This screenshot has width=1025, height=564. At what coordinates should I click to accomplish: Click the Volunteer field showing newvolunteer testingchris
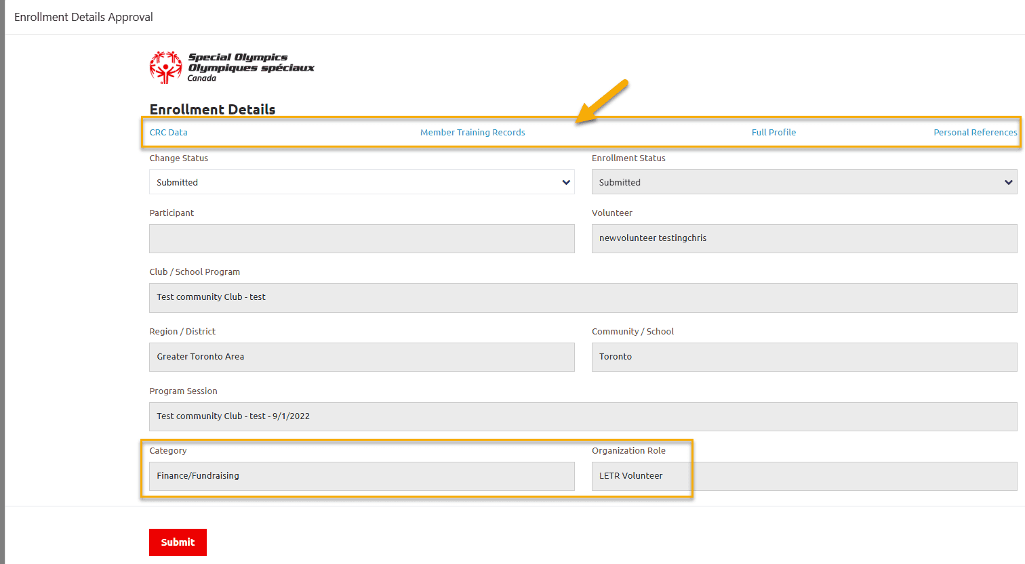(805, 238)
